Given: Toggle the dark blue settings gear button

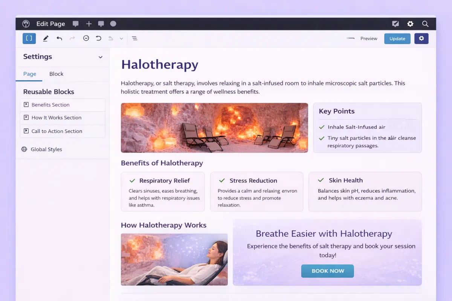Looking at the screenshot, I should point(421,38).
